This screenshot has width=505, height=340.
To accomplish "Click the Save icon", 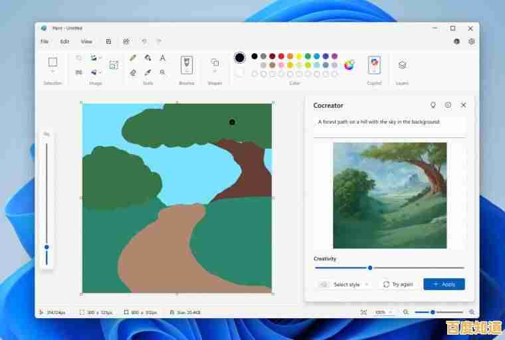I will 108,41.
